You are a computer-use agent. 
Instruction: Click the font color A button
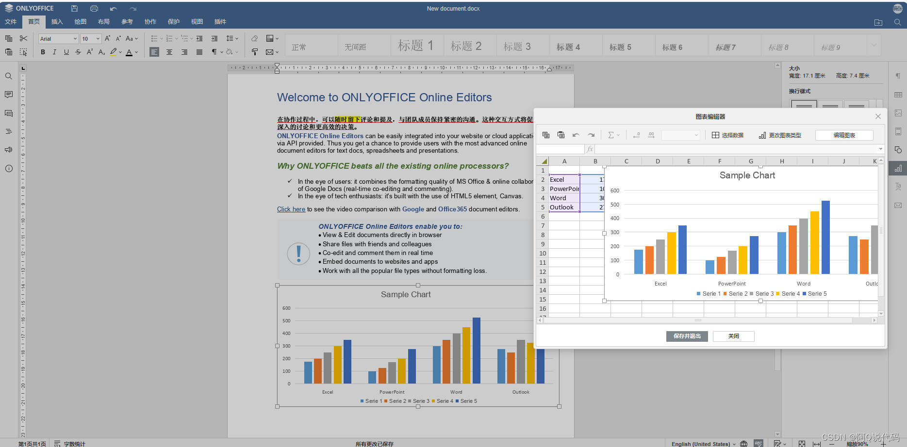coord(129,52)
